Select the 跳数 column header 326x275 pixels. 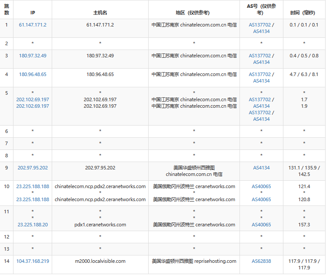(7, 10)
